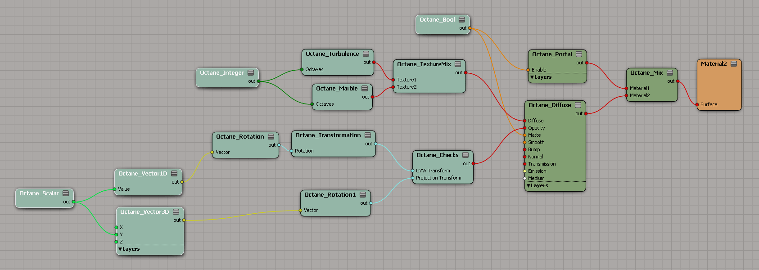Select the Octane_Scalar node title
Screen dimensions: 759x270
pyautogui.click(x=39, y=193)
